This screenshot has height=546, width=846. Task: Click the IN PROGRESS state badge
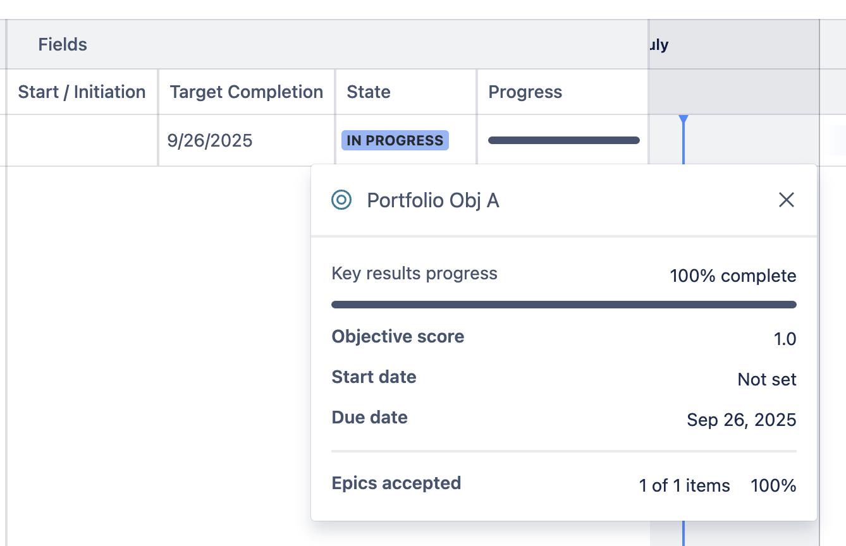coord(395,140)
